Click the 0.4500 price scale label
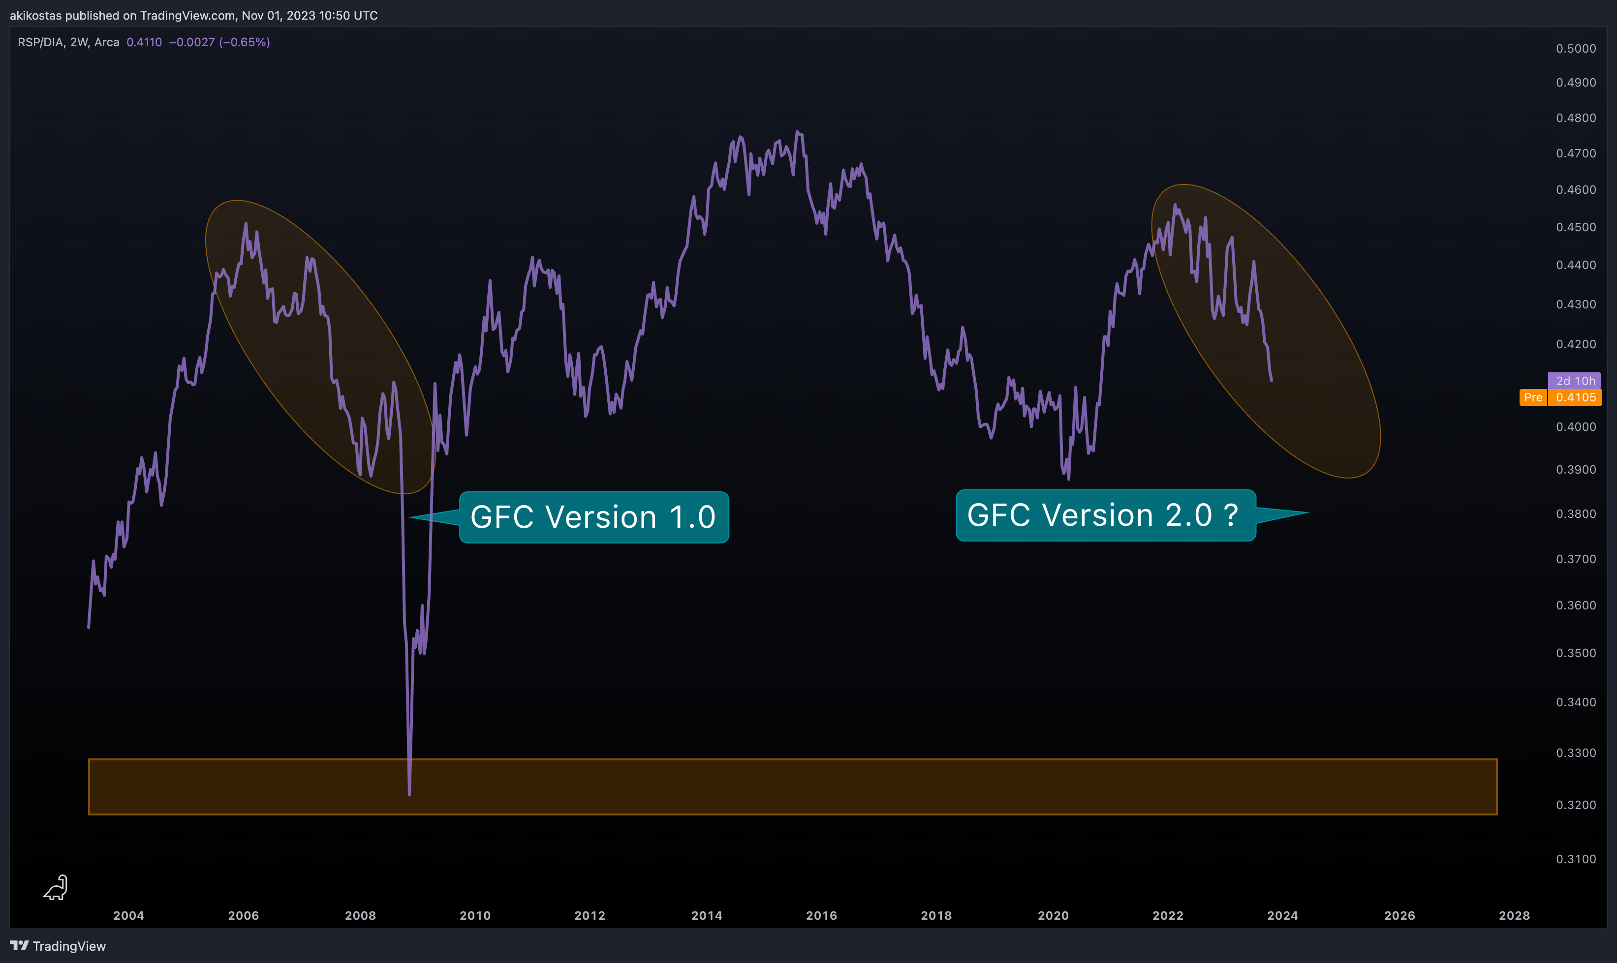1617x963 pixels. pos(1576,227)
